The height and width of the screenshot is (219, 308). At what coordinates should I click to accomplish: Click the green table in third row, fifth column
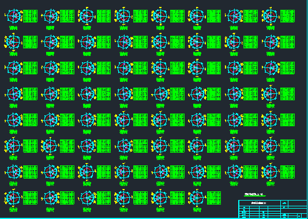tap(177, 68)
